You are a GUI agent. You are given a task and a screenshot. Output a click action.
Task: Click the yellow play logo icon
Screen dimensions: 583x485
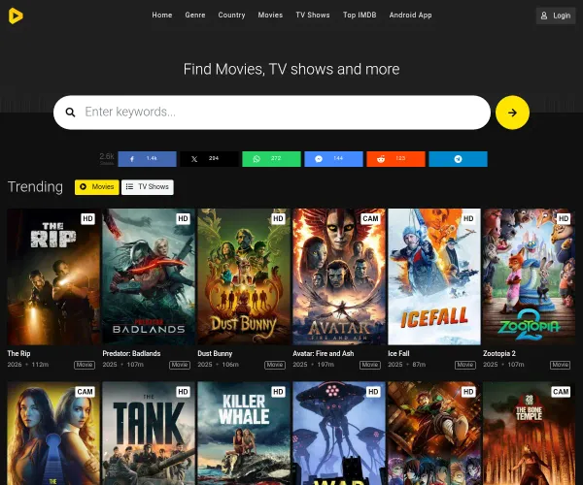point(16,16)
